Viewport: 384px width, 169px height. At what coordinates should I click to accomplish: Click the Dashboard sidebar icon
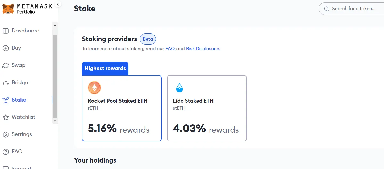coord(6,31)
